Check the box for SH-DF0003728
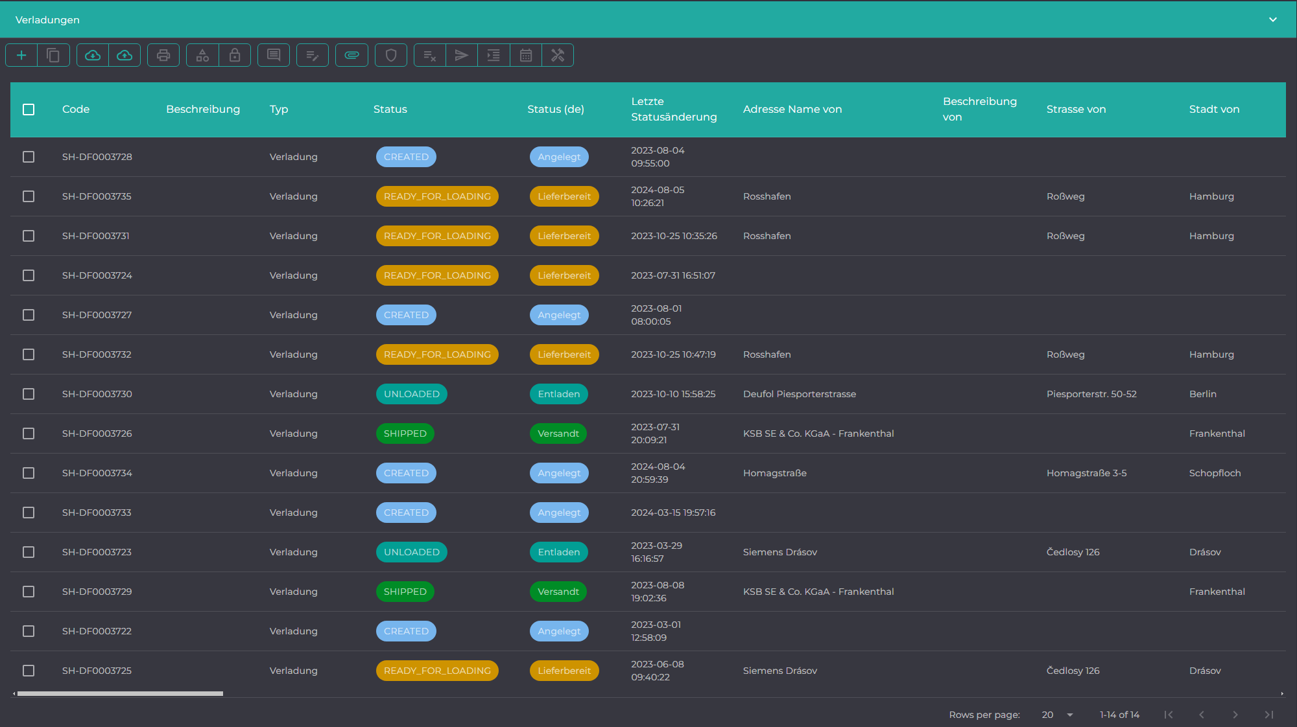This screenshot has width=1297, height=727. tap(29, 157)
